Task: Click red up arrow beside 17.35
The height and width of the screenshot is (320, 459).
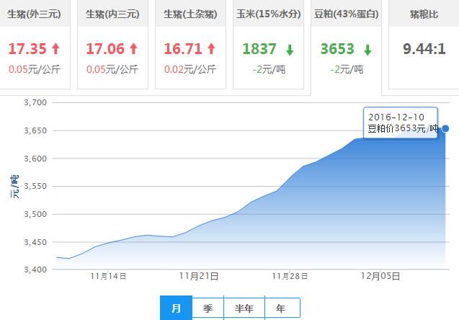Action: (x=56, y=48)
